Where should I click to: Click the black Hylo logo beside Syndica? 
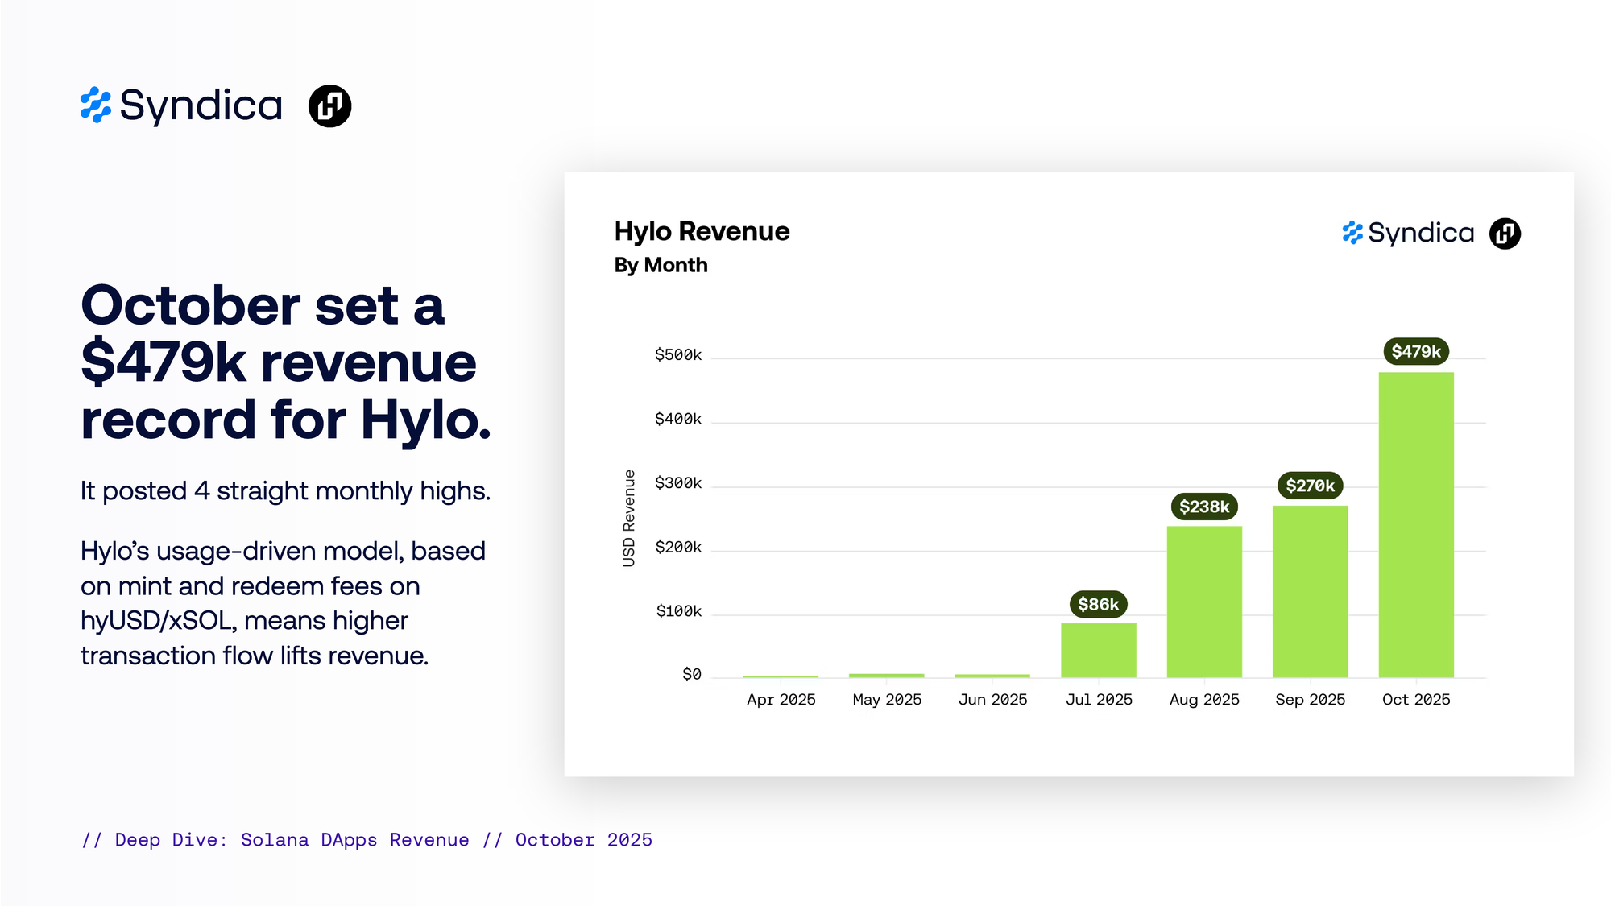tap(329, 105)
